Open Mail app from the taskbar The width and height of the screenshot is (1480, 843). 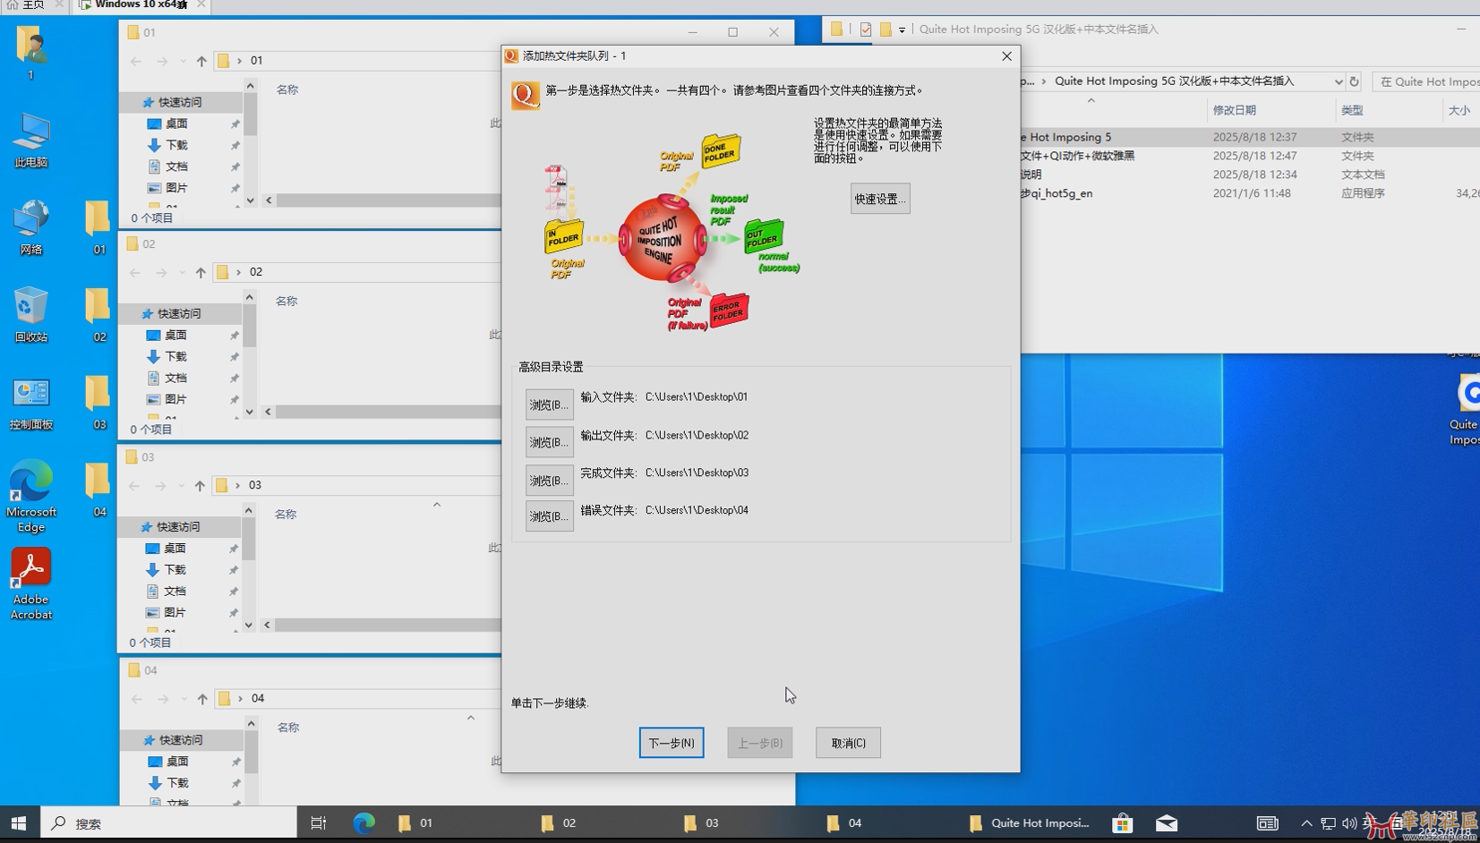click(1167, 822)
